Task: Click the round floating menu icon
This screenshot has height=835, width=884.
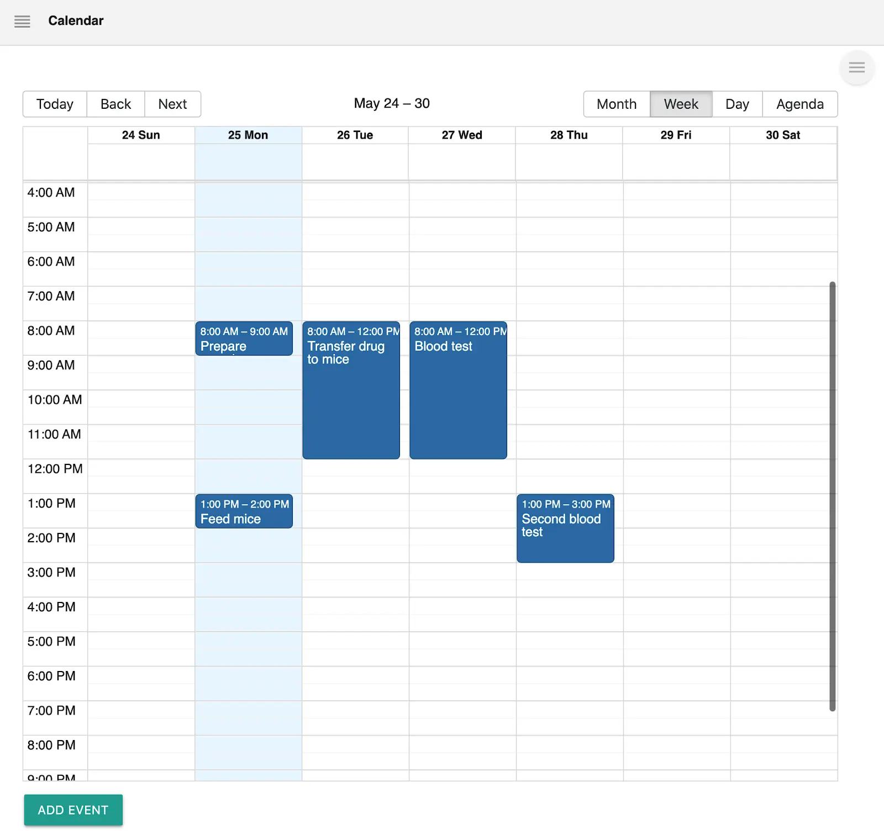Action: pyautogui.click(x=856, y=68)
